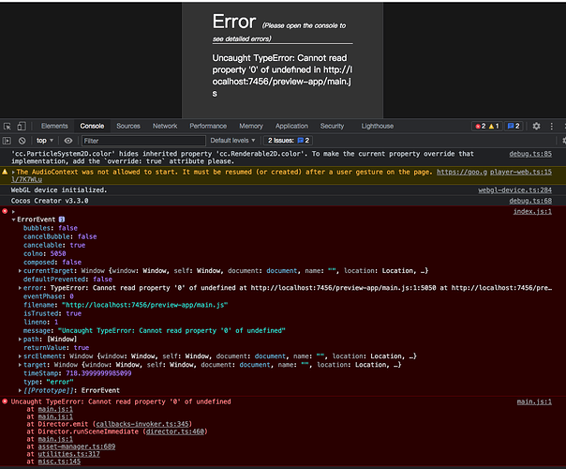The height and width of the screenshot is (469, 566).
Task: Click the 2 Issues button
Action: [x=289, y=141]
